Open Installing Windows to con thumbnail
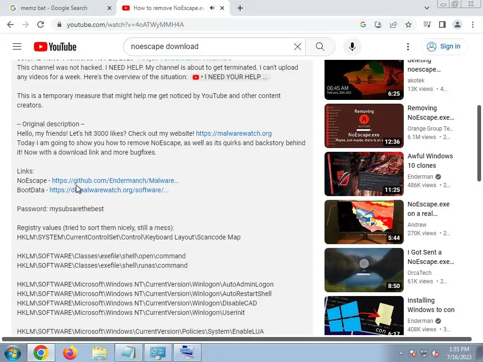This screenshot has height=362, width=483. 364,315
